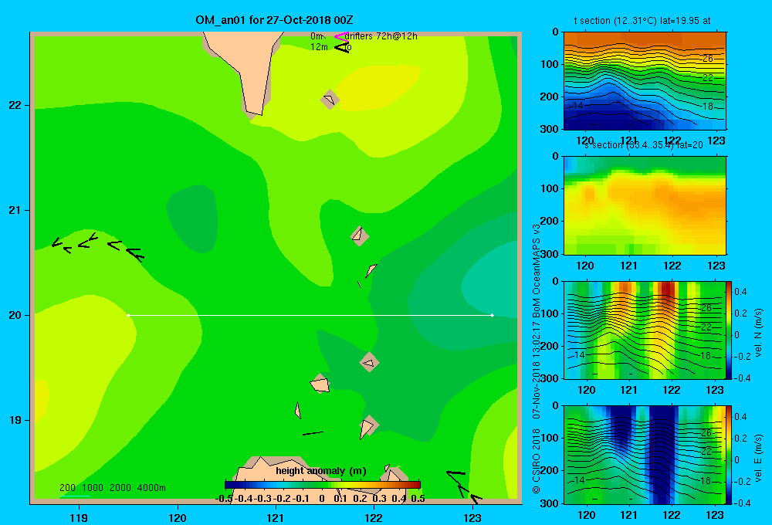772x525 pixels.
Task: Click the small island east of Taiwan near 22°N
Action: click(x=330, y=100)
